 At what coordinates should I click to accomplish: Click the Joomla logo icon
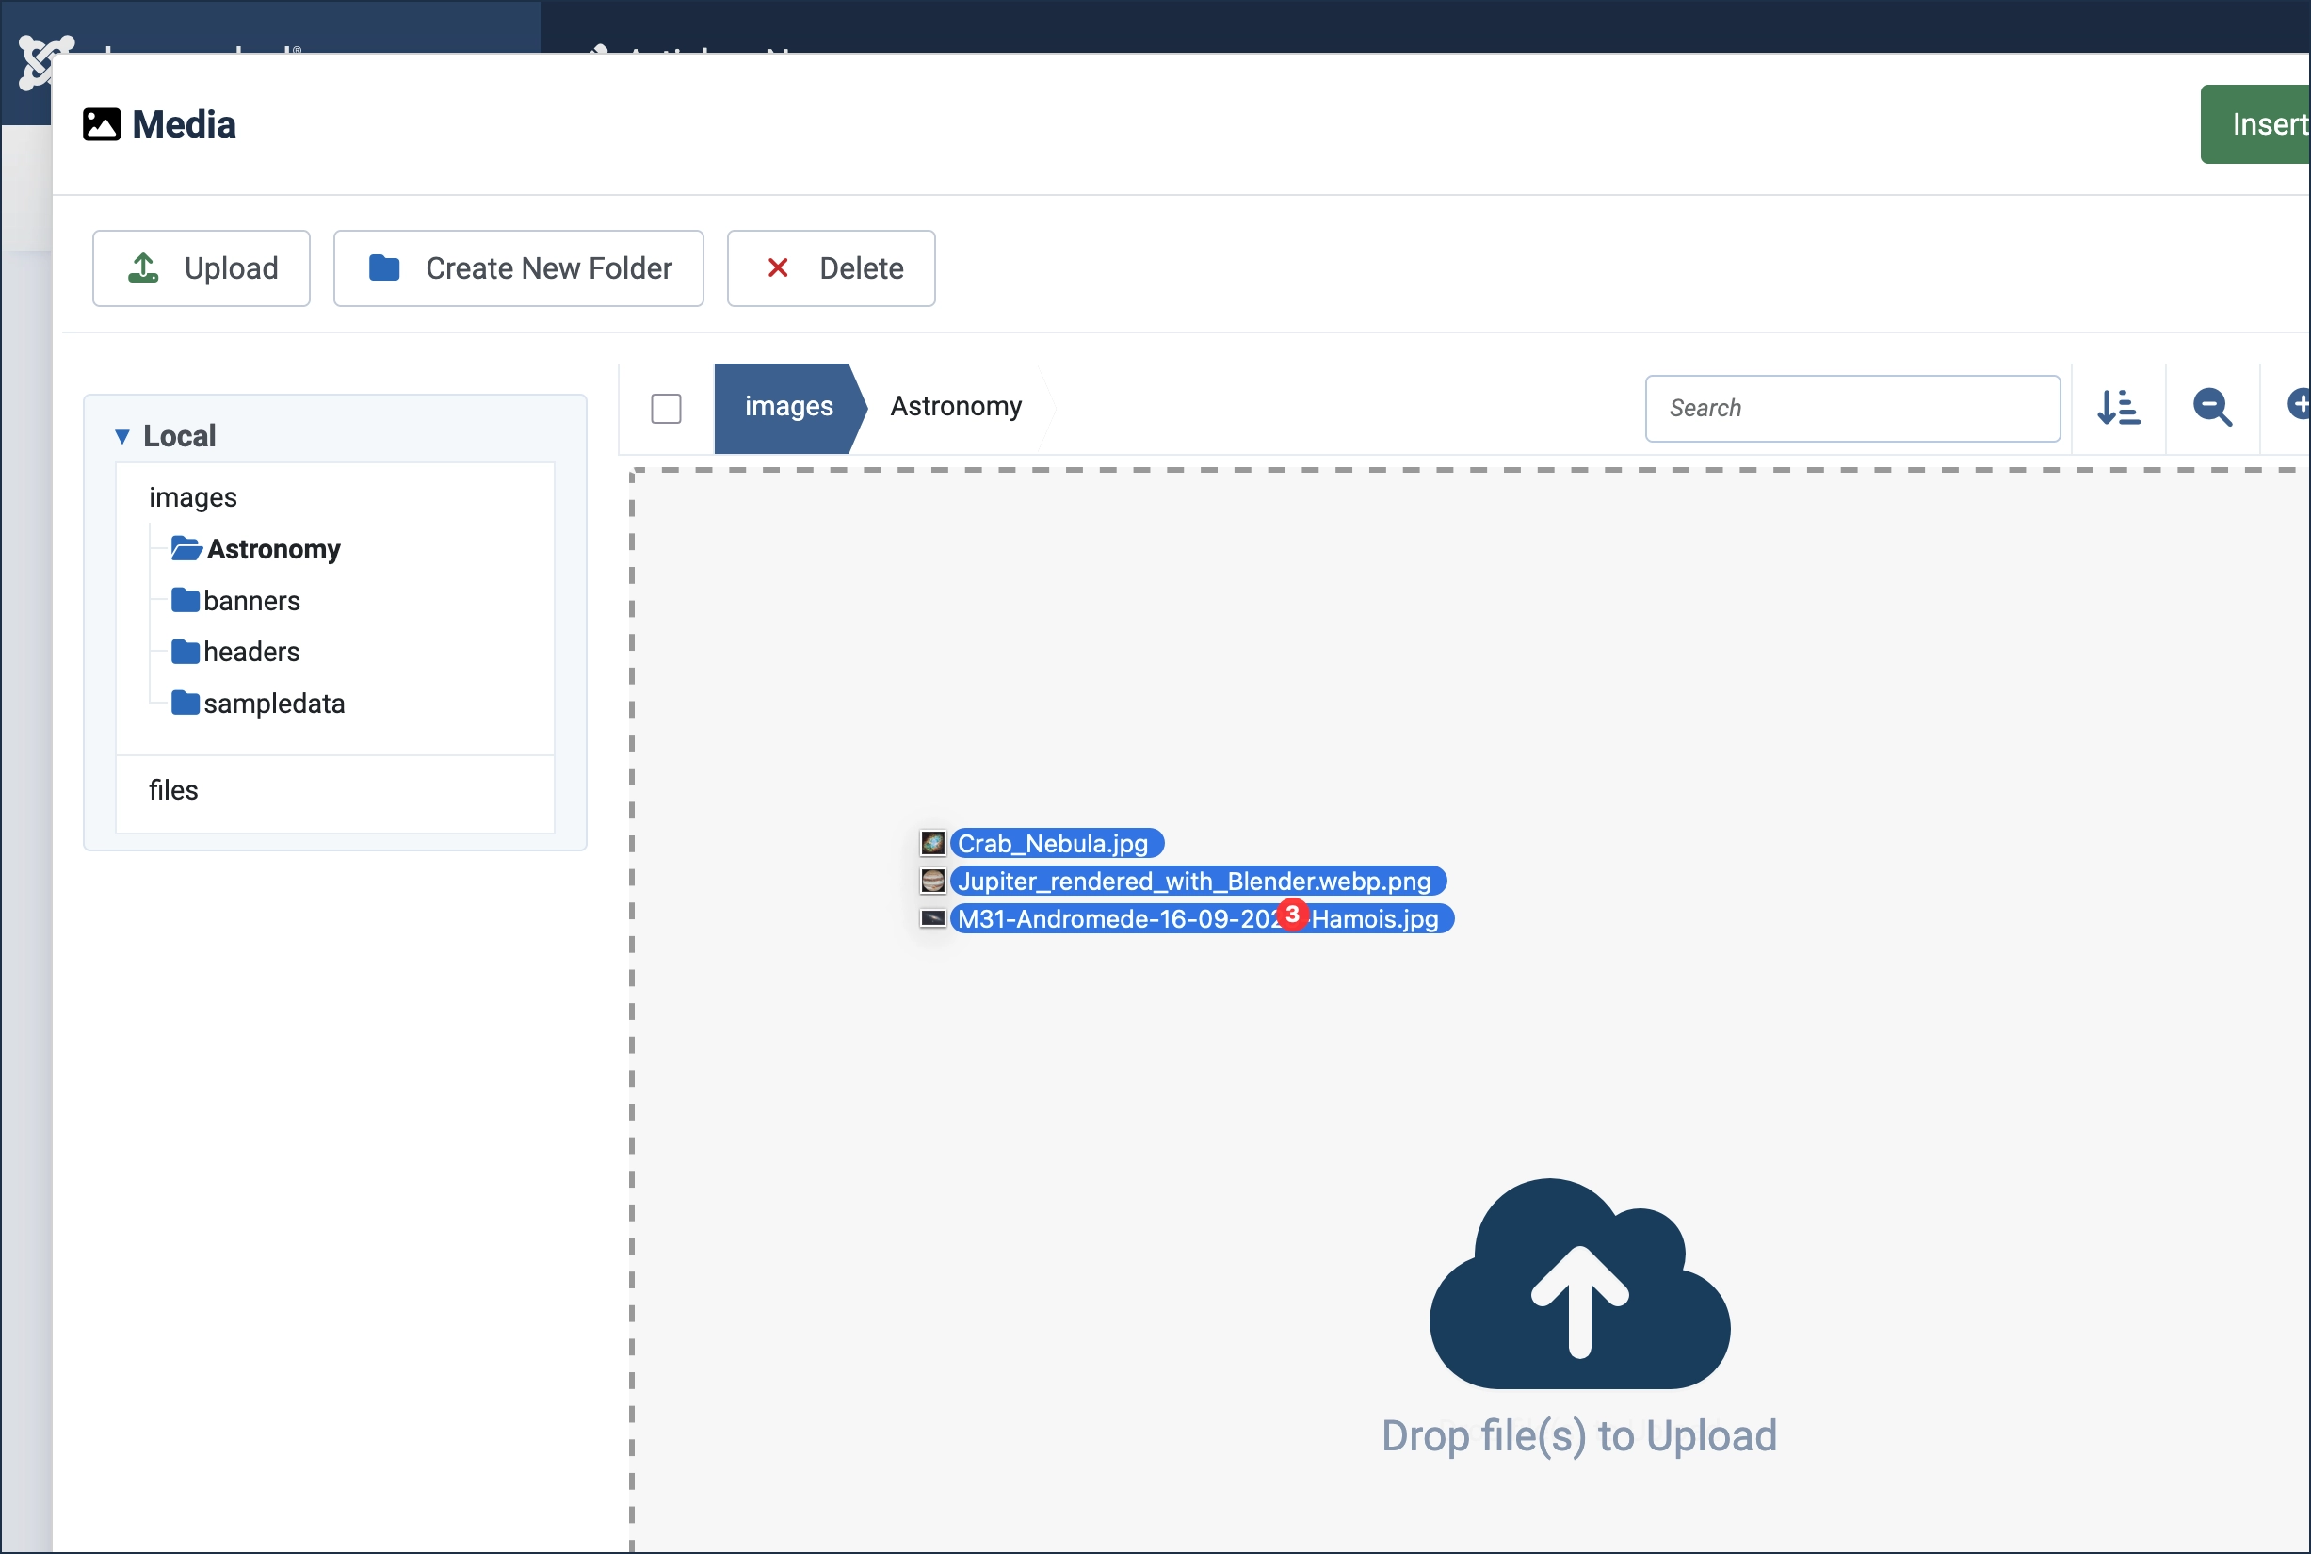41,61
